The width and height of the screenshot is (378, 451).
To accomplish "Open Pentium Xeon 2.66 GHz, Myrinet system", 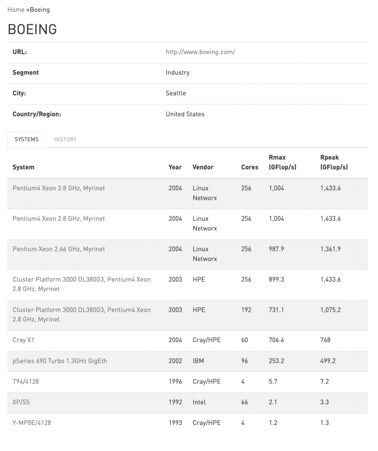I will coord(58,249).
